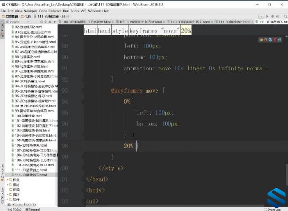Open preview in Opera browser icon
The image size is (288, 211).
pyautogui.click(x=275, y=40)
